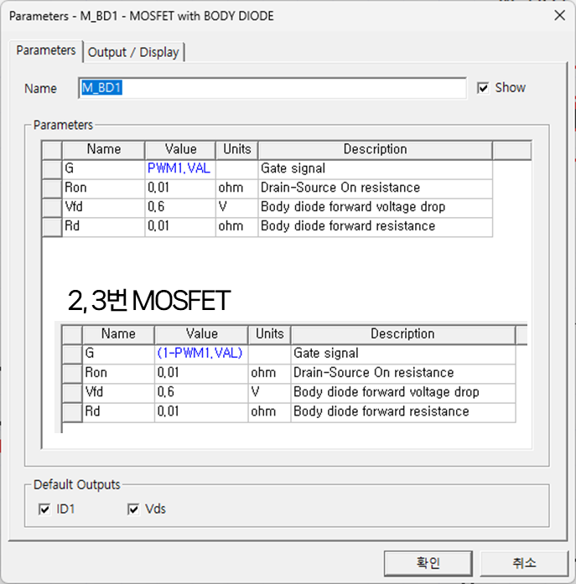Close the Parameters dialog window
This screenshot has width=576, height=584.
(x=559, y=15)
